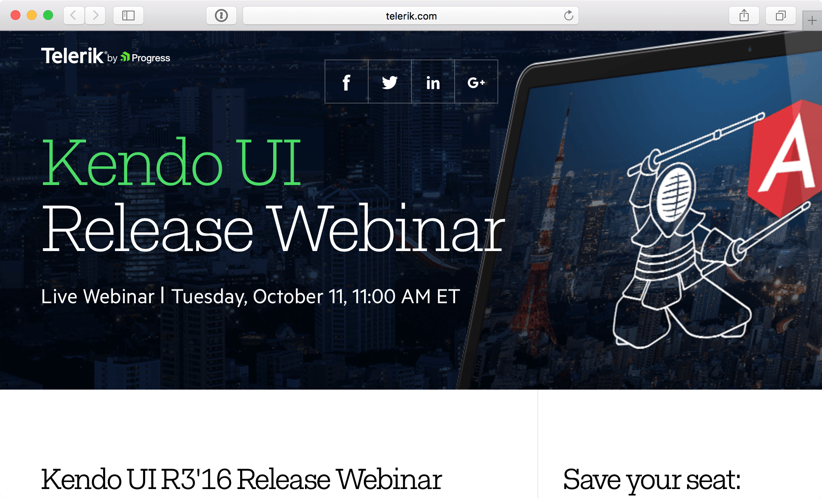This screenshot has height=498, width=822.
Task: Share the webinar on Twitter
Action: tap(390, 82)
